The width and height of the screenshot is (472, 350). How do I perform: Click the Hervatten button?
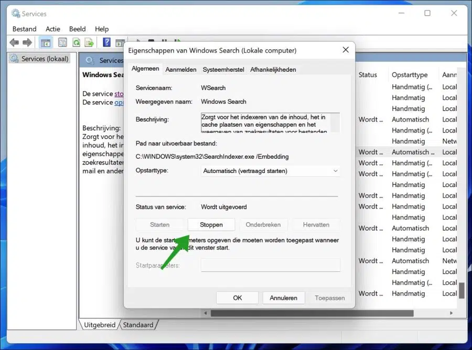pos(316,225)
